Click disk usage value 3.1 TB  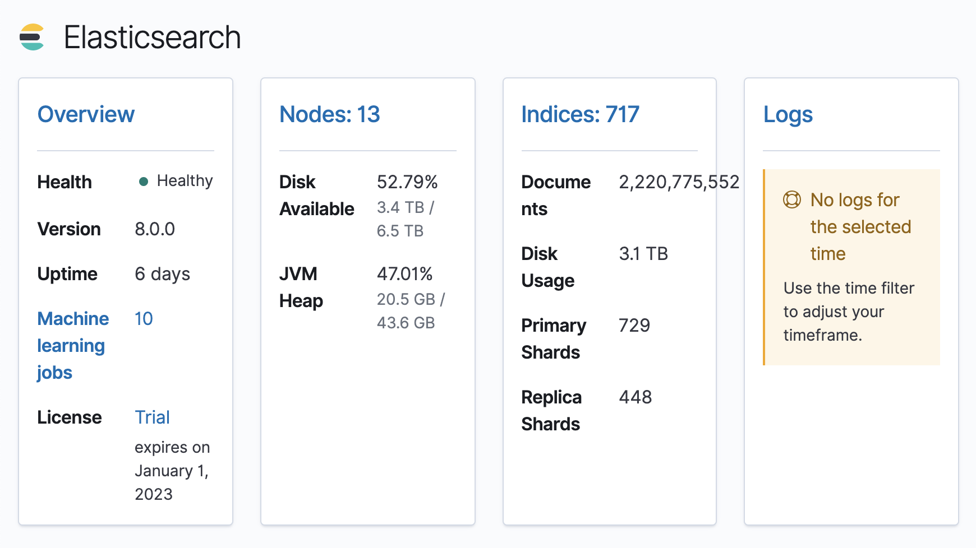(x=643, y=253)
